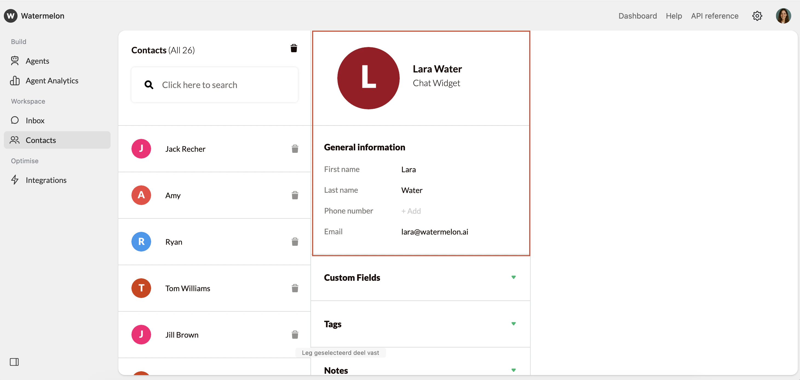Click Tom Williams' orange T avatar
The height and width of the screenshot is (380, 800).
(141, 288)
